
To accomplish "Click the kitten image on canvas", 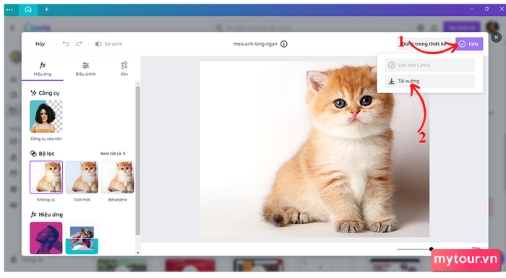I will pos(314,149).
